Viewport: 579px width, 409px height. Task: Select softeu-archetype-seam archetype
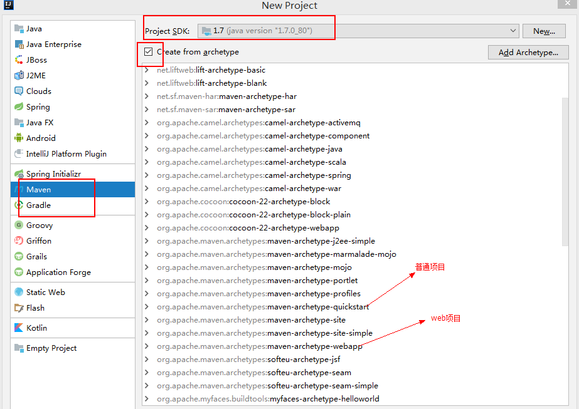click(x=253, y=373)
